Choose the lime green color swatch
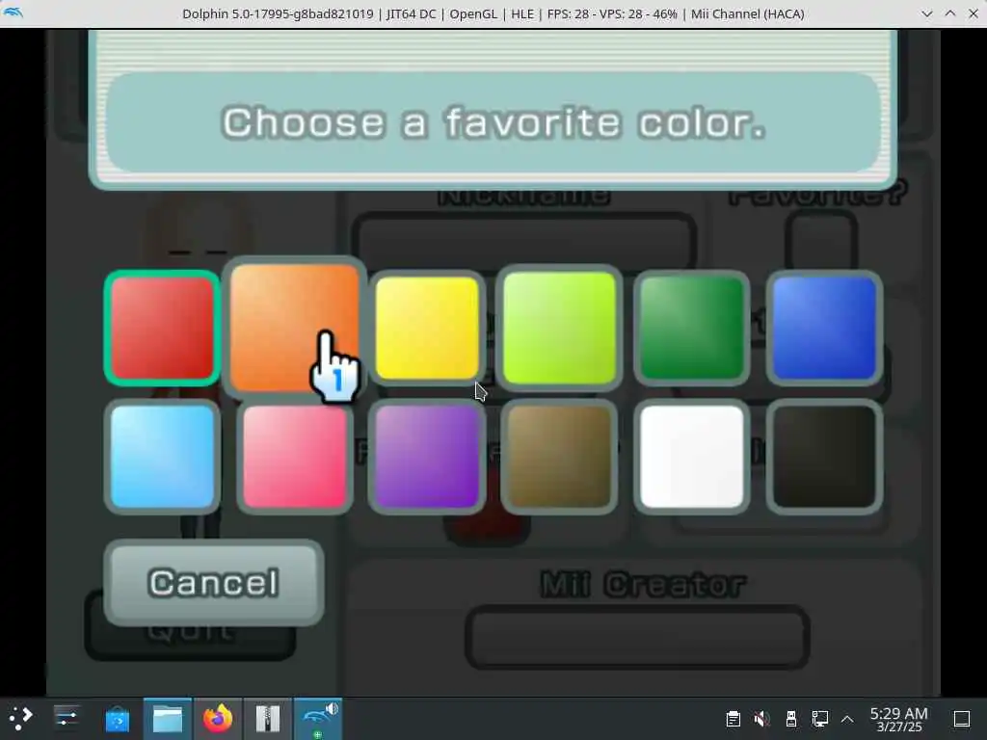 point(559,328)
